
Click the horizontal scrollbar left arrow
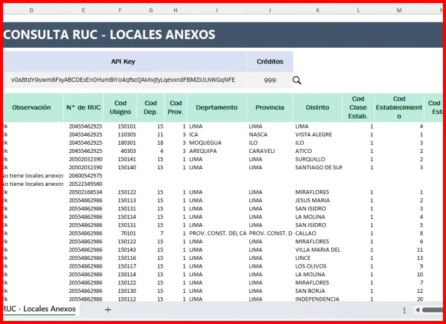point(417,310)
